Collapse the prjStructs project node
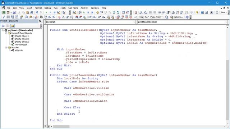230x129 pixels. pyautogui.click(x=3, y=30)
